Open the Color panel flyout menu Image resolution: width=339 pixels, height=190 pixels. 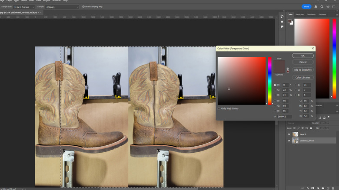[337, 14]
